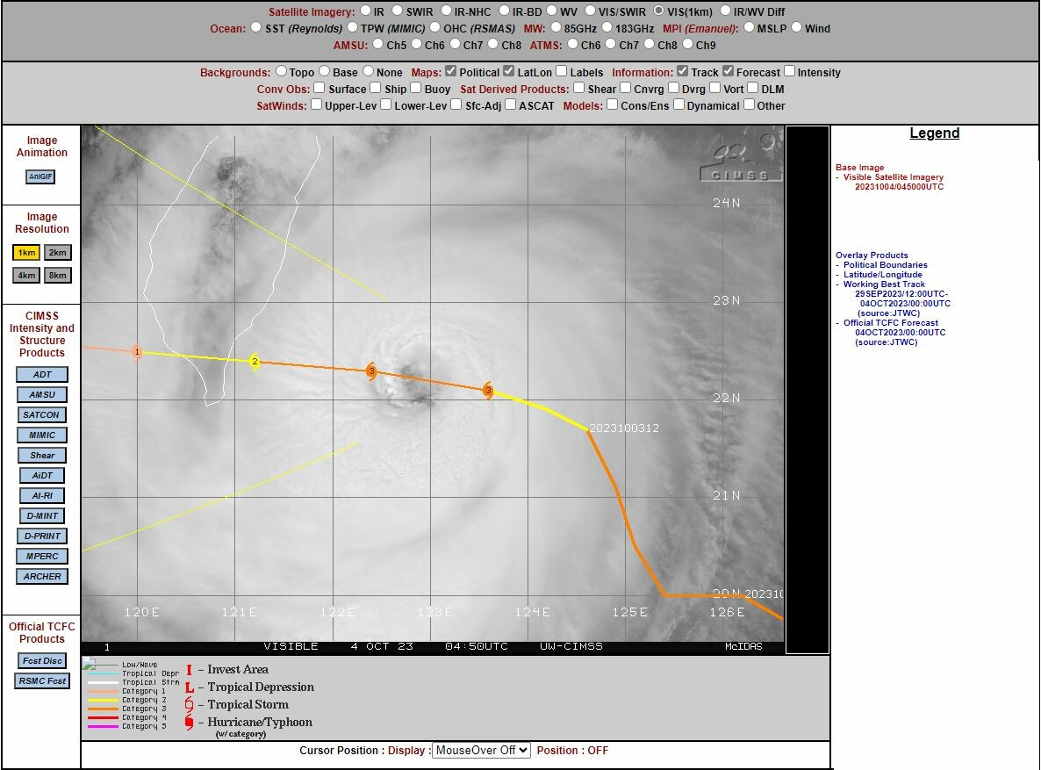Select the VIS(1km) imagery radio button
The image size is (1041, 770).
pos(658,11)
